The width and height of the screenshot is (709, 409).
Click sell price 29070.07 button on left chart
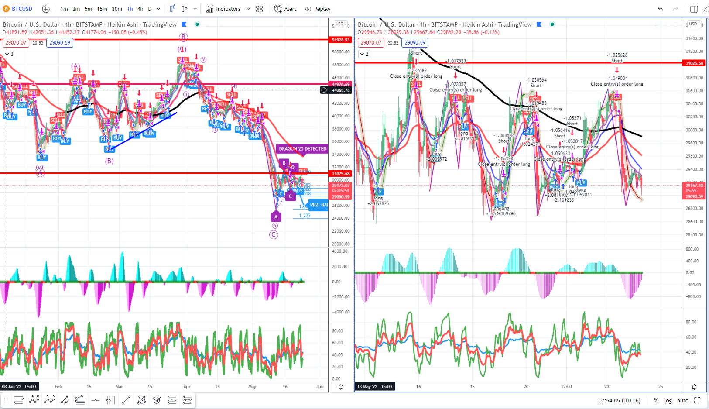click(x=16, y=43)
